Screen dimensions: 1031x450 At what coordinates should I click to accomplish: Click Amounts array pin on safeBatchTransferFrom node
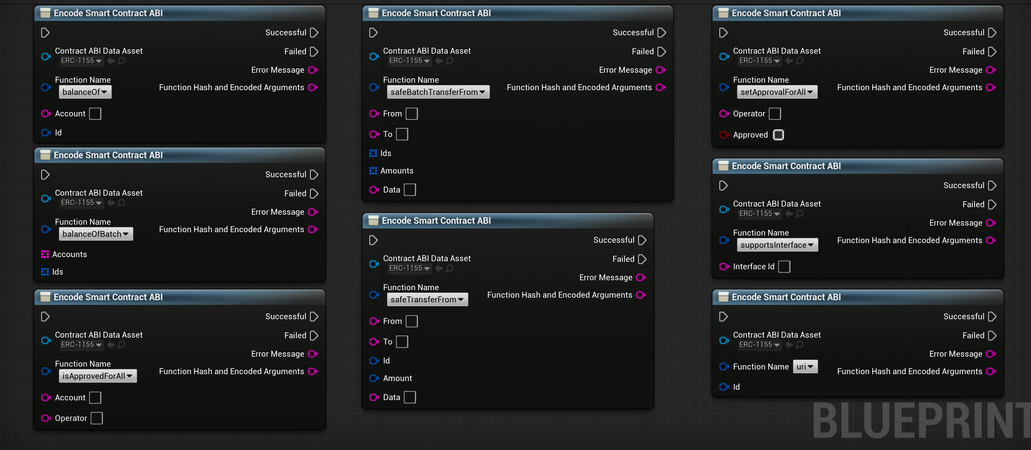[x=373, y=171]
